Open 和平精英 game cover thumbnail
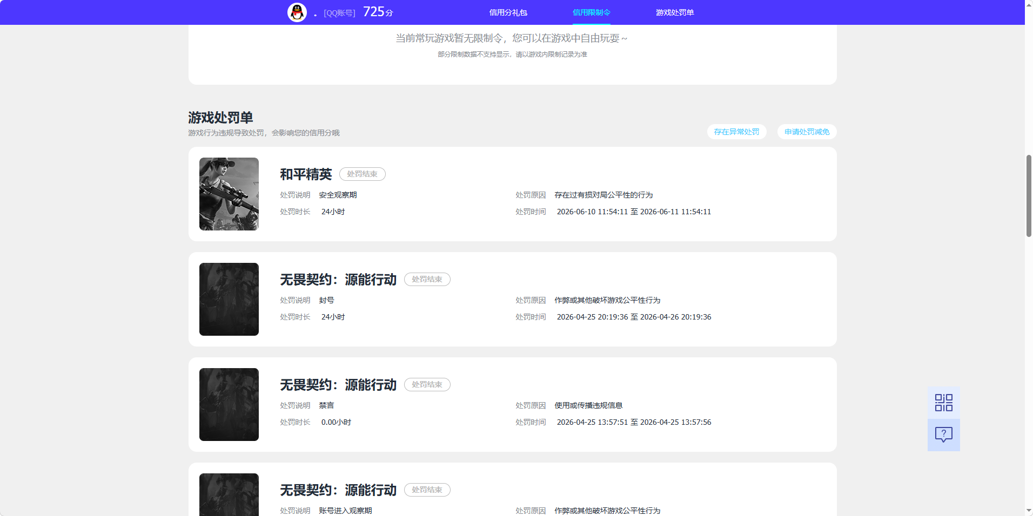This screenshot has height=516, width=1033. [229, 194]
